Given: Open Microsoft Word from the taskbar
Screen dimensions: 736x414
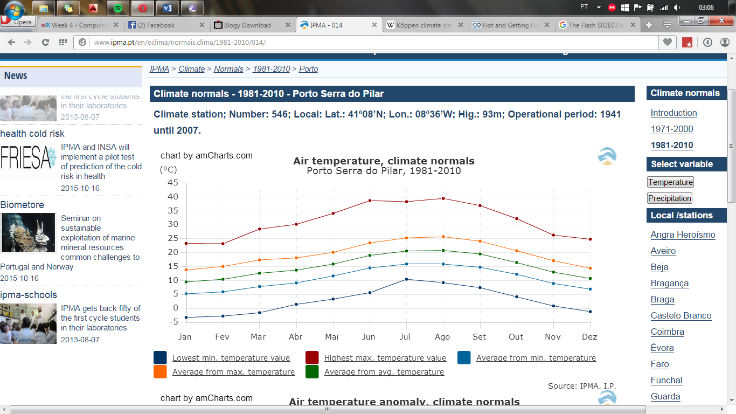Looking at the screenshot, I should pos(168,8).
